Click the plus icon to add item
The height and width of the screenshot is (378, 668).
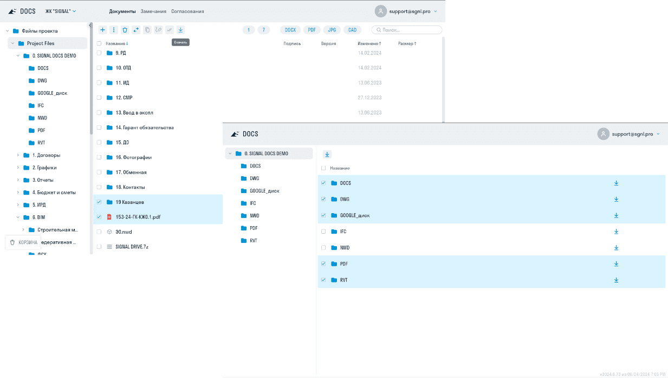(102, 30)
